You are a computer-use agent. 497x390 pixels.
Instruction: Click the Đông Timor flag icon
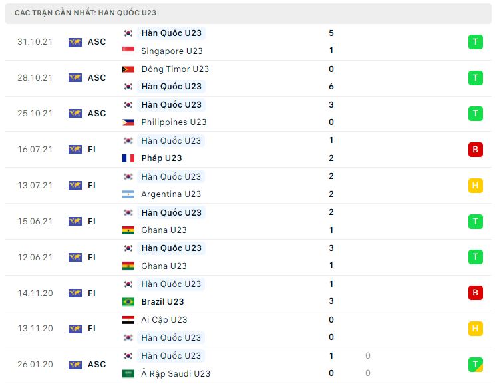point(128,69)
